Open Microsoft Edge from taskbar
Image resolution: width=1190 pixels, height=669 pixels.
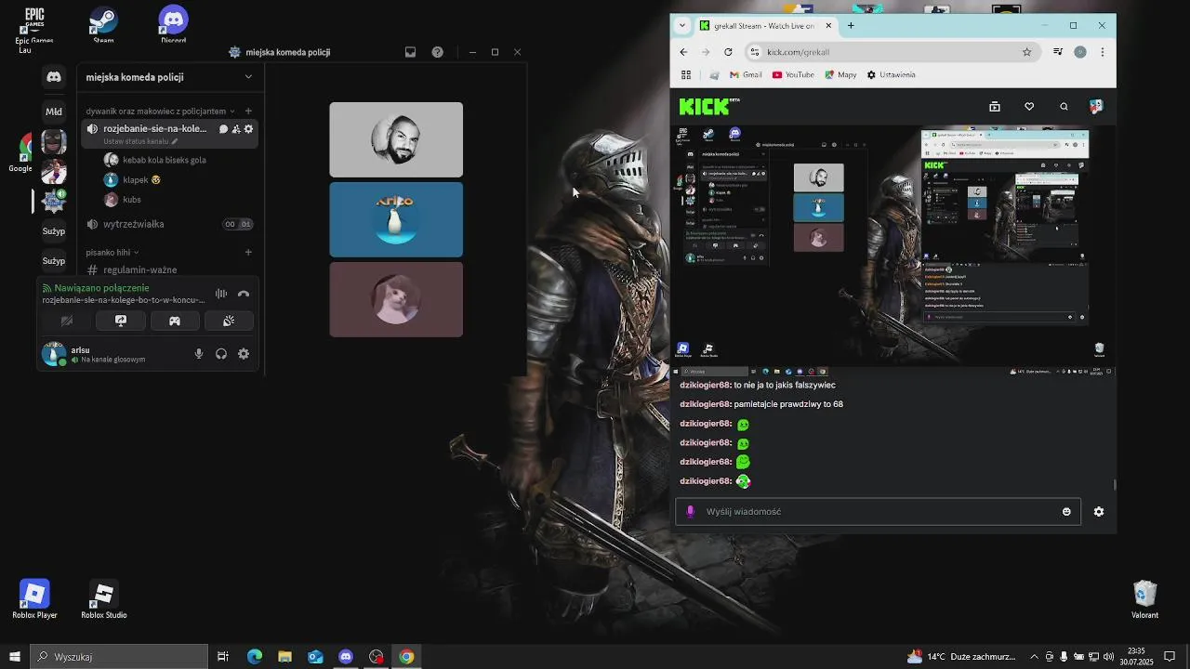pyautogui.click(x=255, y=657)
